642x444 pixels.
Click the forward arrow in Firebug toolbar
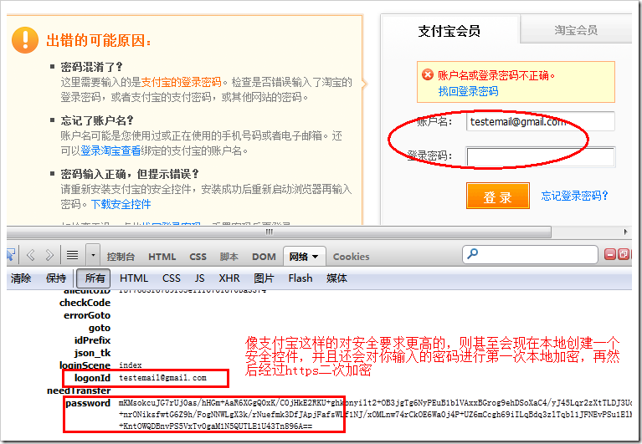tap(50, 255)
